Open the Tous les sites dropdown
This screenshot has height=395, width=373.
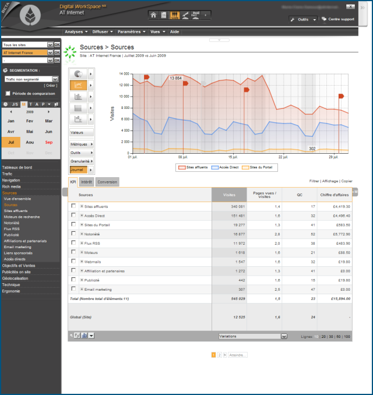click(x=50, y=45)
